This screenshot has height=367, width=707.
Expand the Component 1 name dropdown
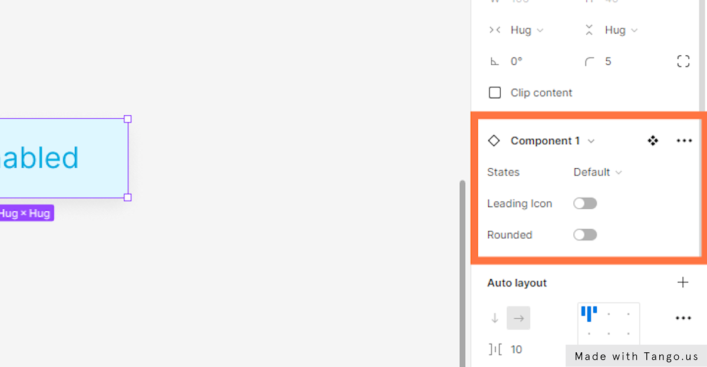(591, 141)
